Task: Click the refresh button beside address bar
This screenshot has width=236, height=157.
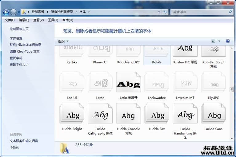Action: pos(165,12)
